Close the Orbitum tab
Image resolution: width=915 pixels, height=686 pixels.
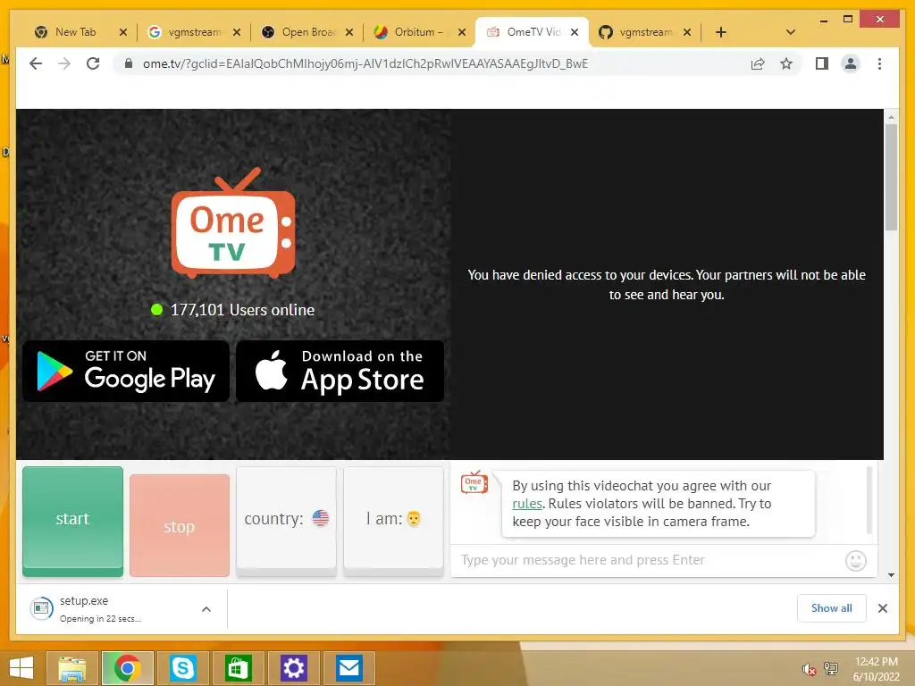(x=462, y=32)
